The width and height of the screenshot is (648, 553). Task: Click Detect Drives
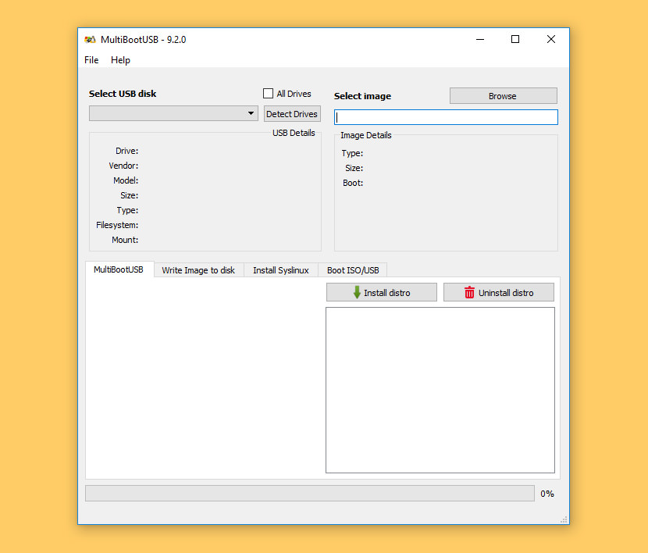coord(291,113)
